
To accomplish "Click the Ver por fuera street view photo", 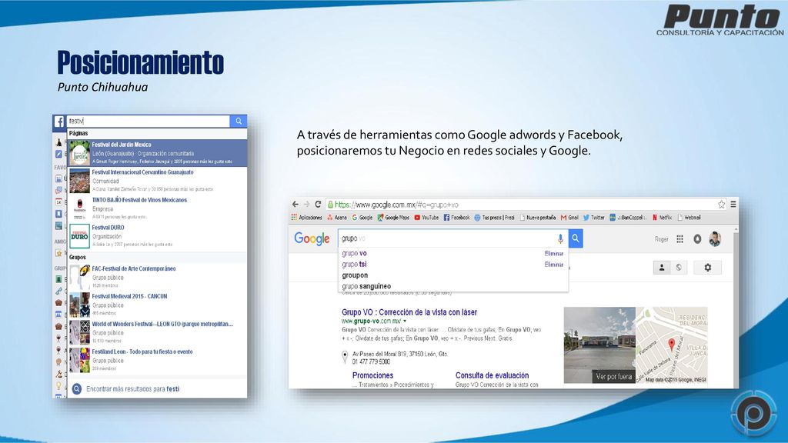I will pos(599,345).
